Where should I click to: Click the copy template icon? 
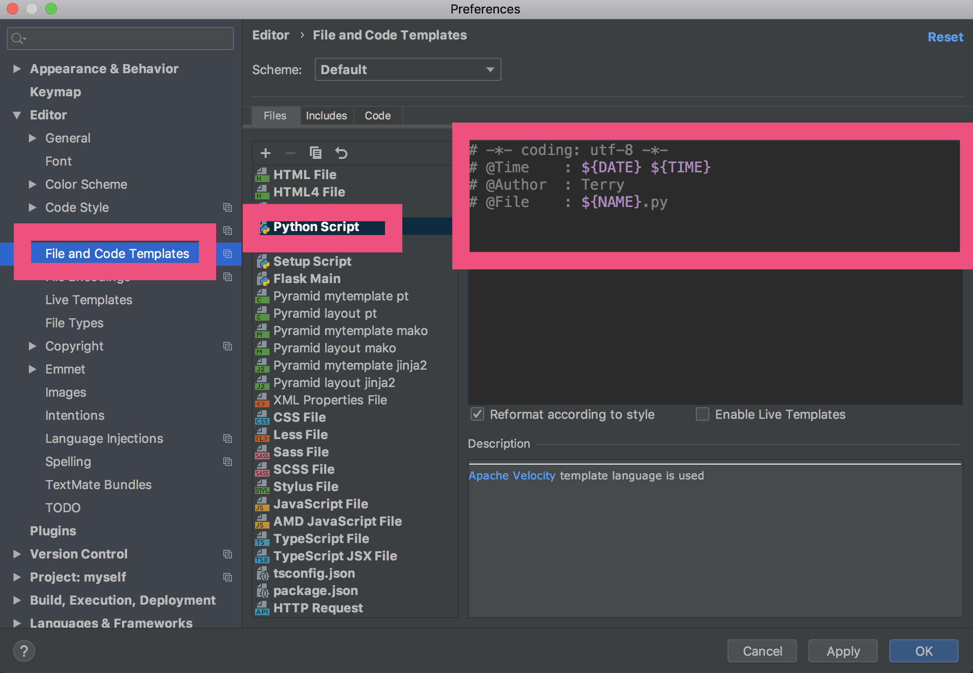(315, 153)
